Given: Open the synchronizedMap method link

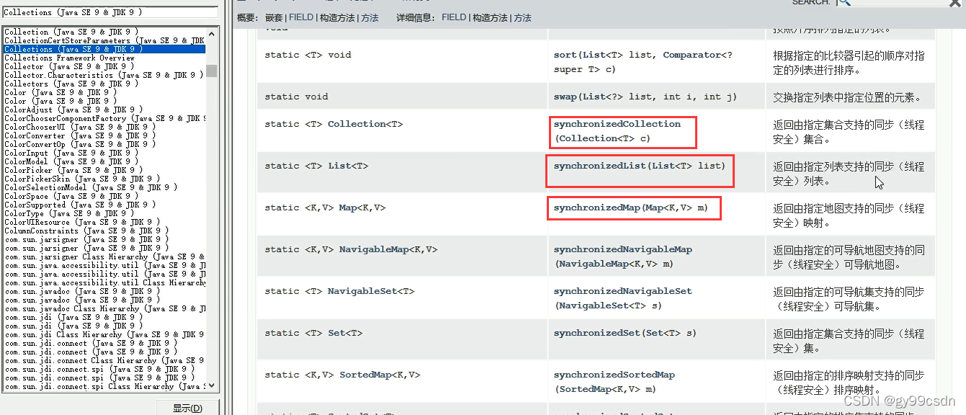Looking at the screenshot, I should 597,207.
